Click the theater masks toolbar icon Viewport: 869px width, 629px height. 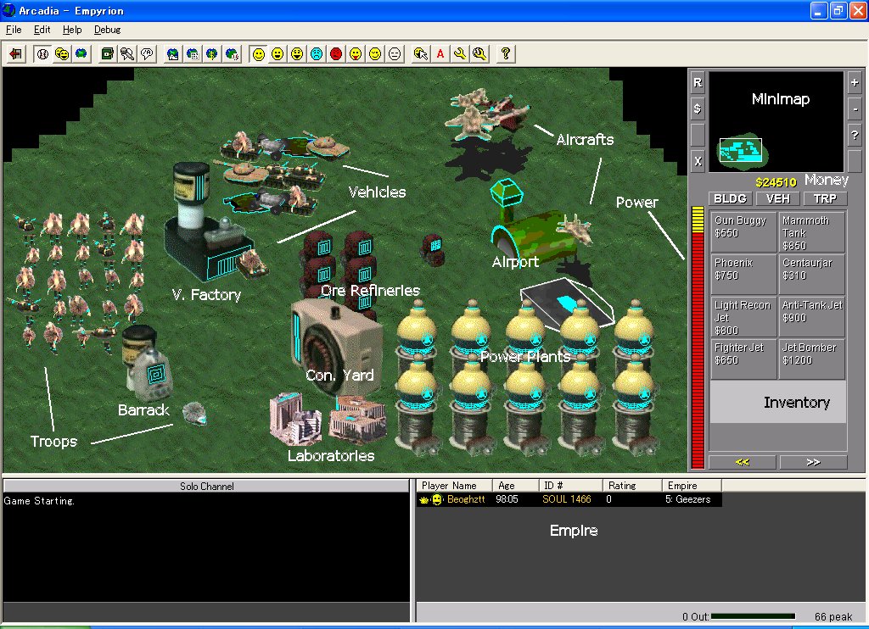(x=62, y=53)
